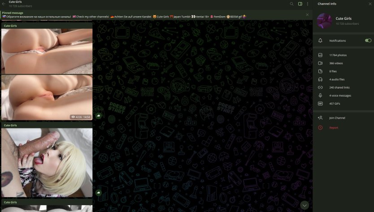The height and width of the screenshot is (212, 374).
Task: Click the forward arrow beside the second post
Action: (98, 193)
